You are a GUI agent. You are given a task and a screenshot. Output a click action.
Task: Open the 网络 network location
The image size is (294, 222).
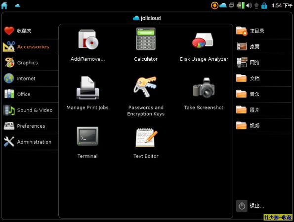(263, 62)
